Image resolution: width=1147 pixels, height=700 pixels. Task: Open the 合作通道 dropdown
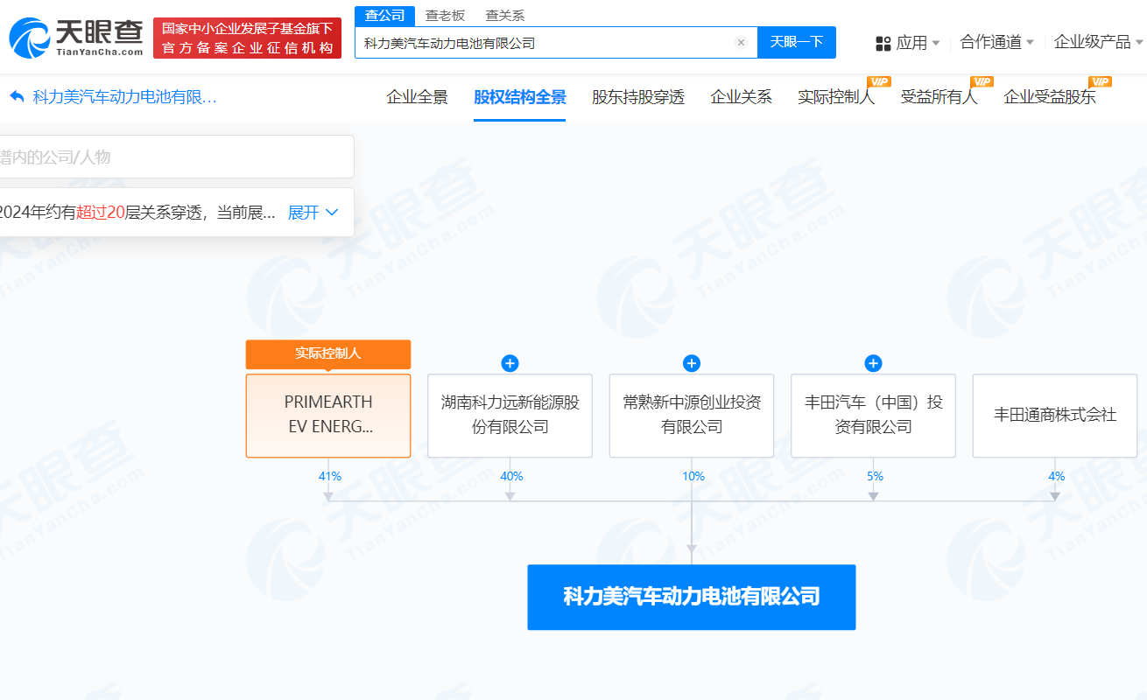pyautogui.click(x=996, y=42)
